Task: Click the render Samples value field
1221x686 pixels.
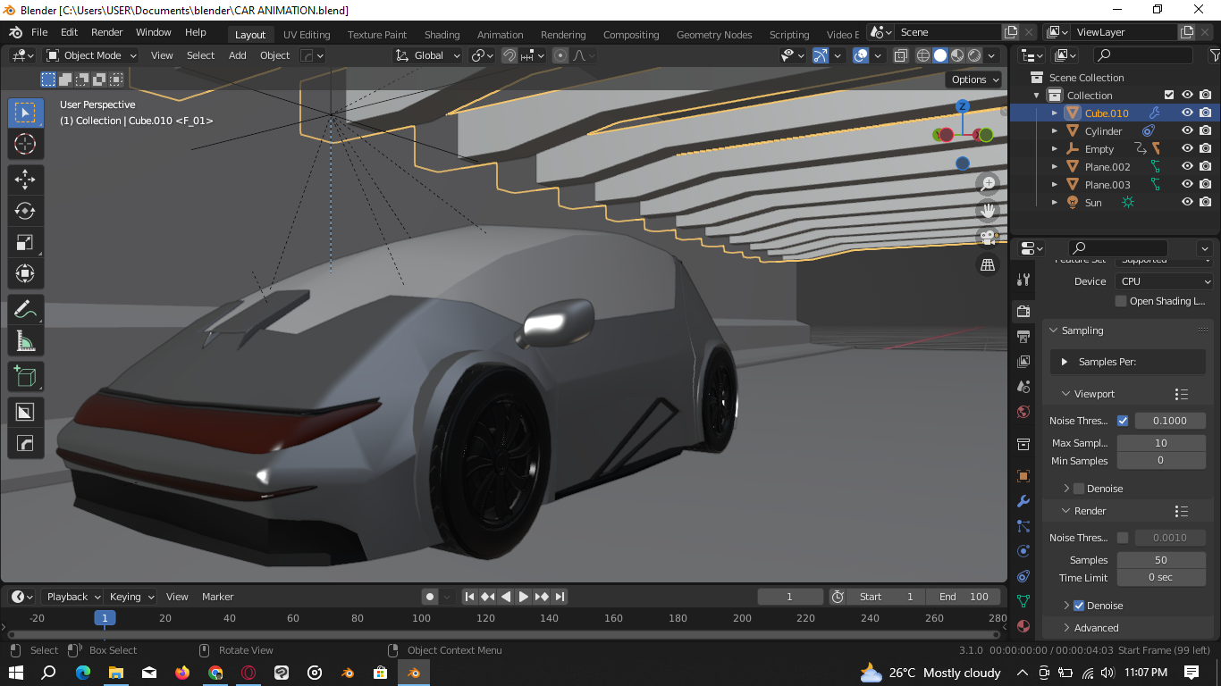Action: [1161, 560]
